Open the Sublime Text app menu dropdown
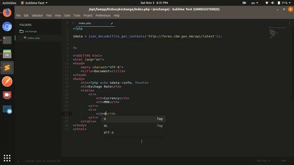The width and height of the screenshot is (294, 165). click(x=34, y=3)
